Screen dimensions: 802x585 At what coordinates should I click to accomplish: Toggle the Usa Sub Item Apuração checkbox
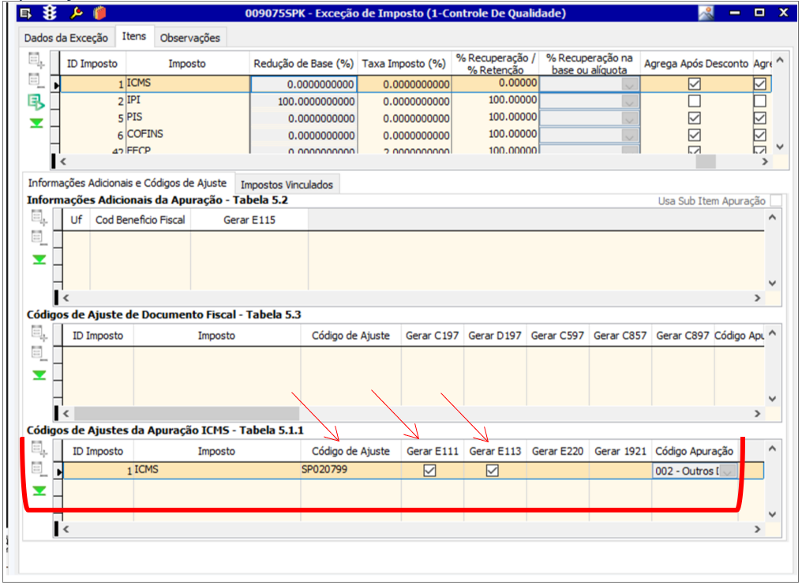tap(777, 200)
